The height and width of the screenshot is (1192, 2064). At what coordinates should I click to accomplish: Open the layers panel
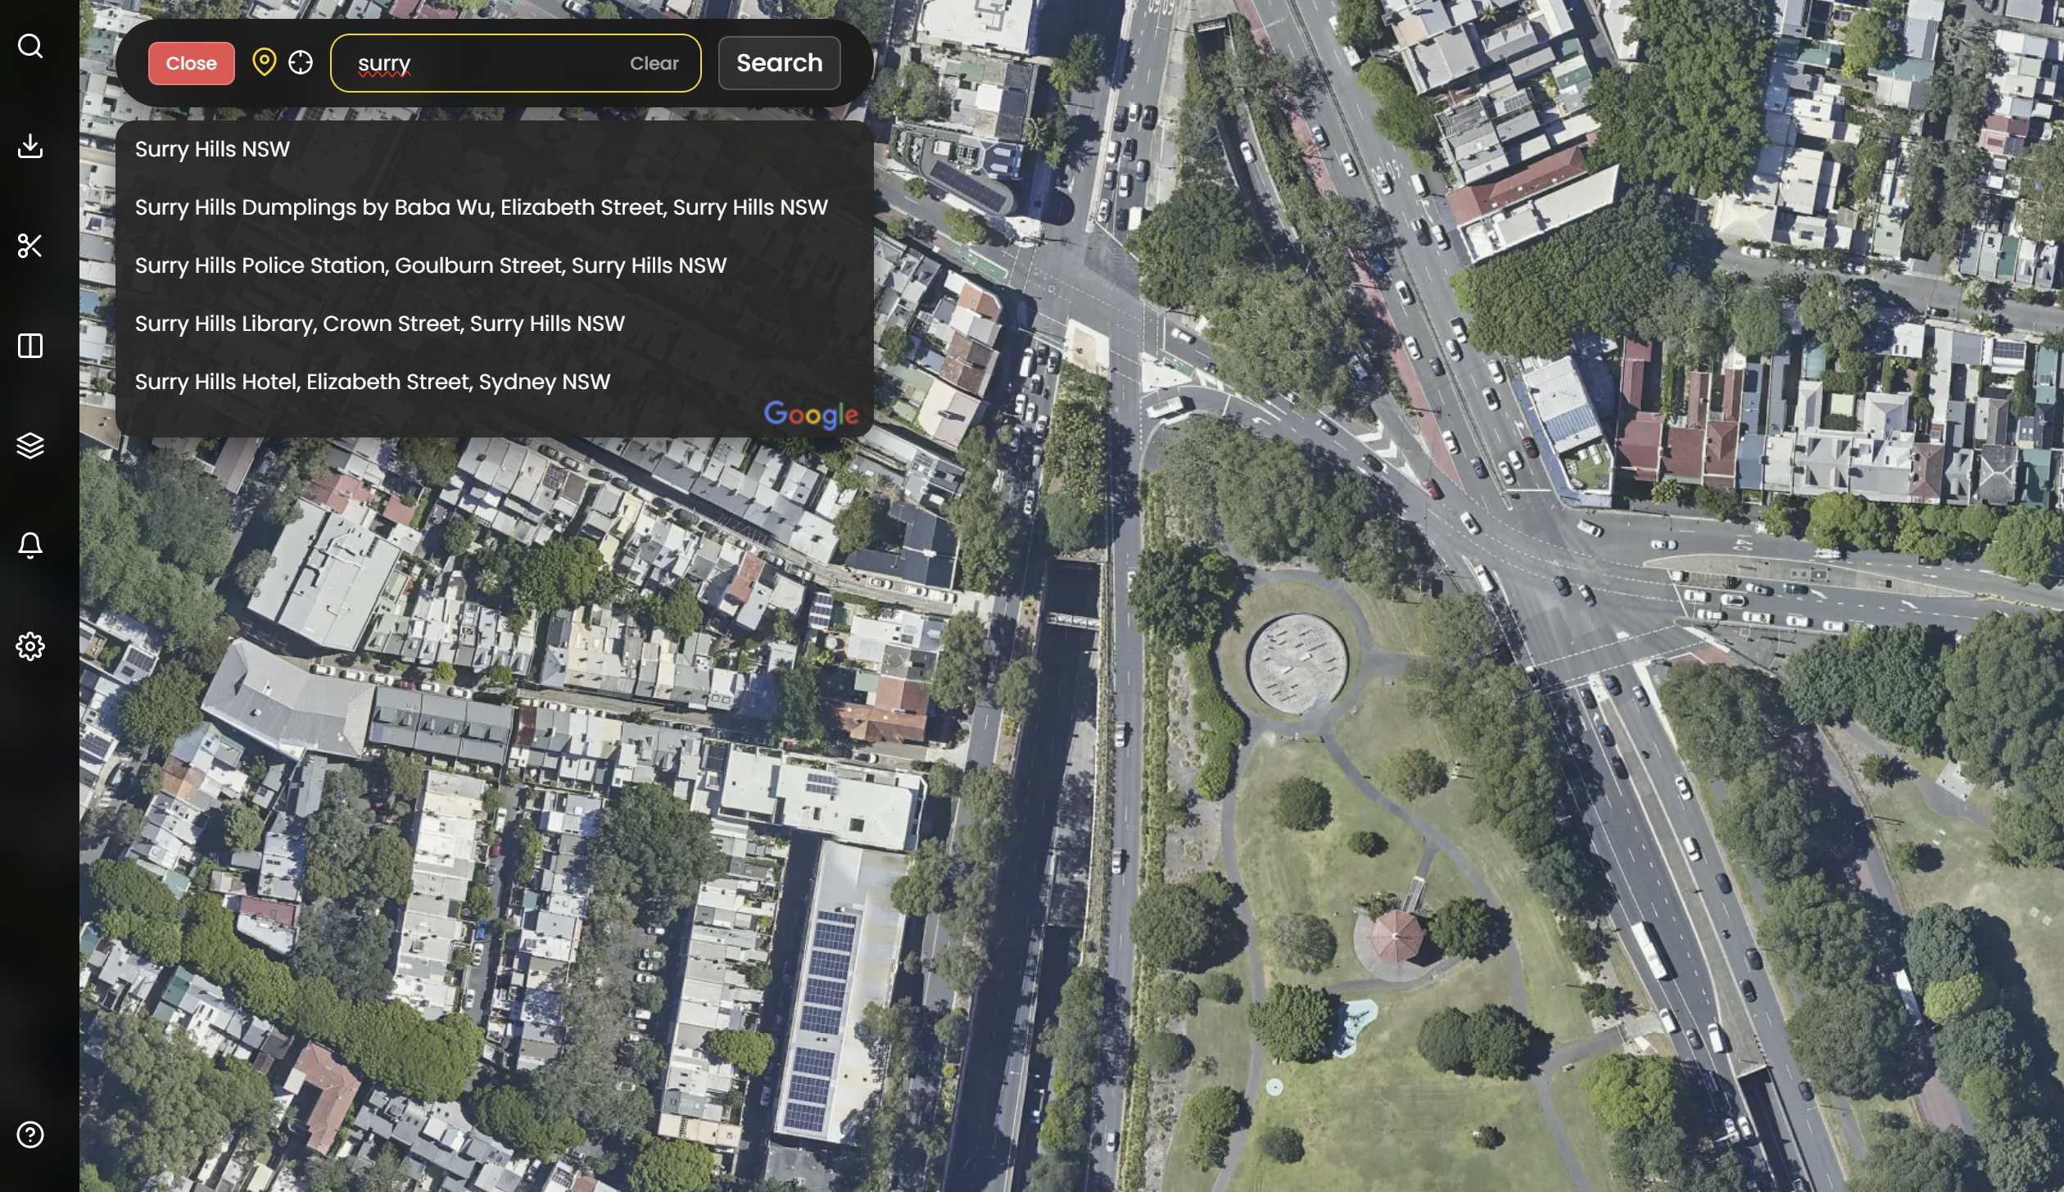tap(30, 446)
